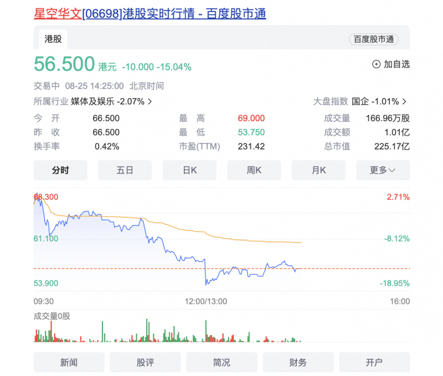This screenshot has width=443, height=376.
Task: Switch to the 分时 chart tab
Action: point(60,171)
